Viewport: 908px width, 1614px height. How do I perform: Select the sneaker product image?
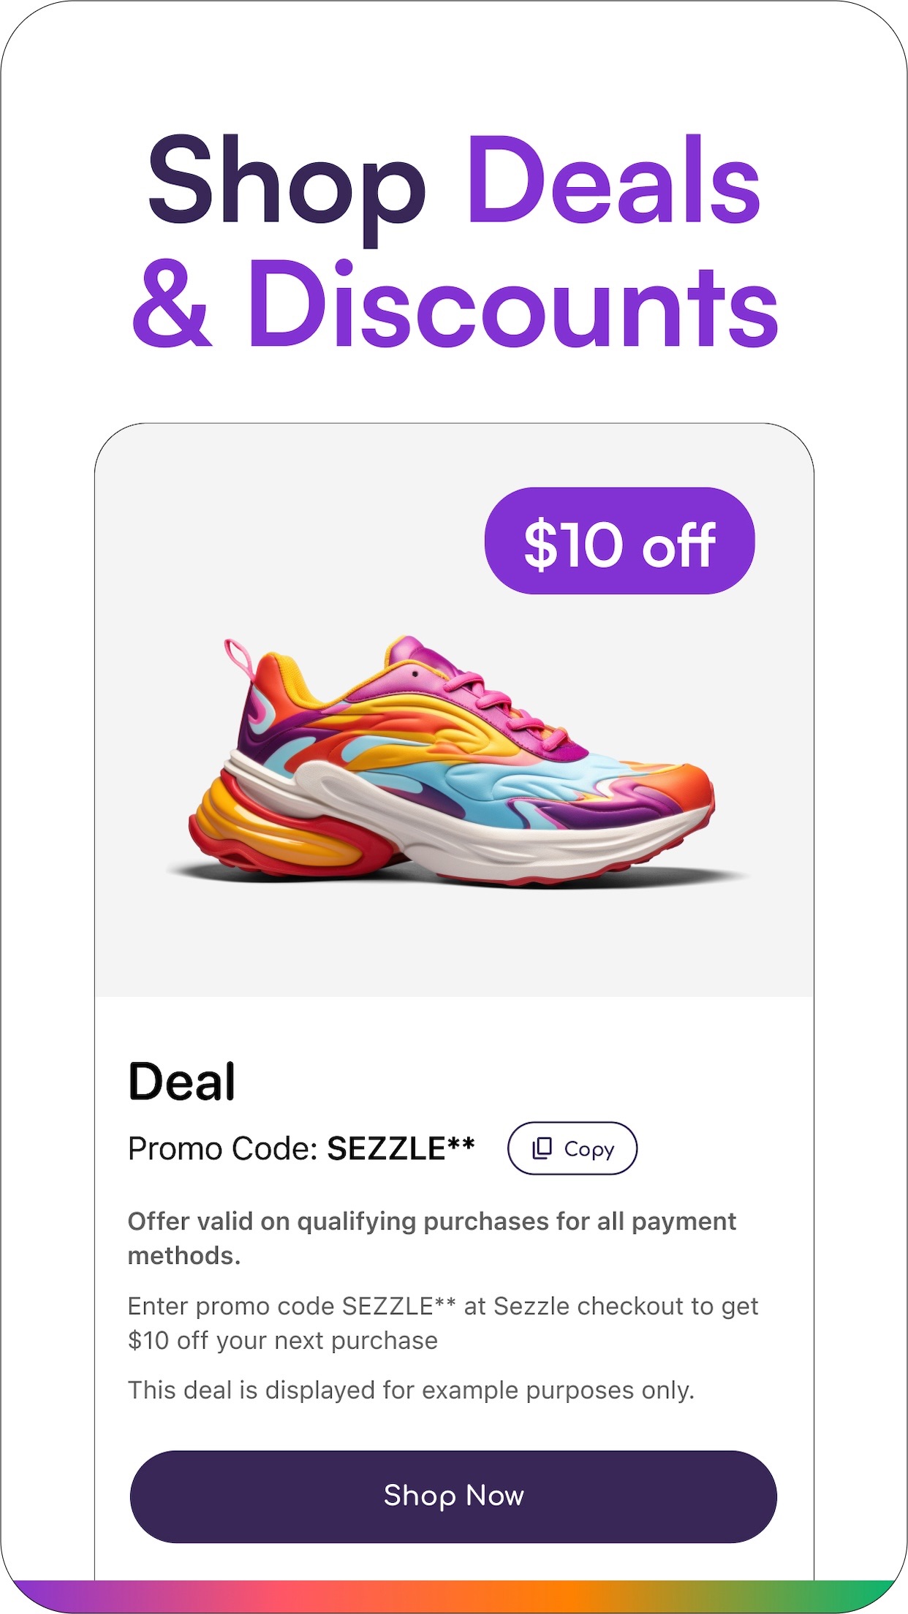click(453, 760)
